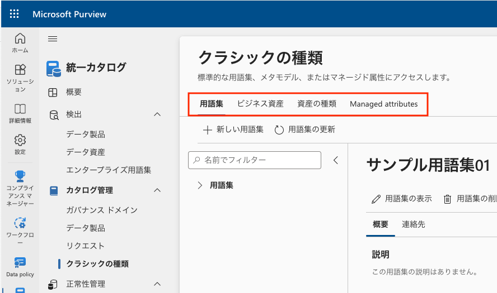Switch to the Managed attributes tab
This screenshot has width=497, height=293.
383,104
